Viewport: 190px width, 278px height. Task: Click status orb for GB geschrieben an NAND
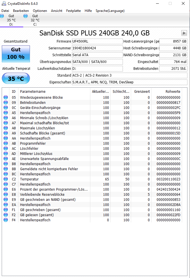[x=6, y=199]
